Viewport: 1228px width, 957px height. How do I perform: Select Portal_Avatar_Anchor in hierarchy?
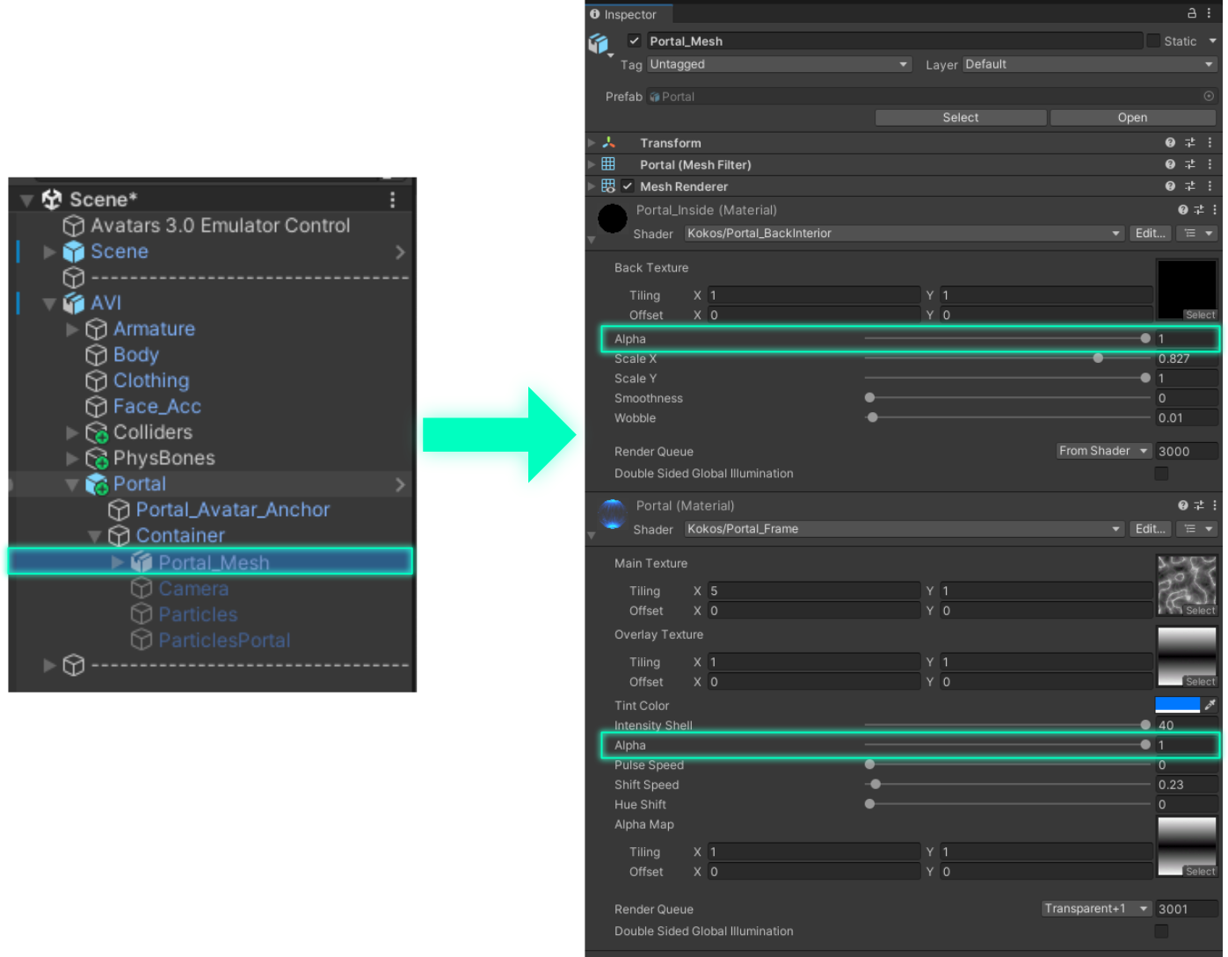pyautogui.click(x=233, y=510)
